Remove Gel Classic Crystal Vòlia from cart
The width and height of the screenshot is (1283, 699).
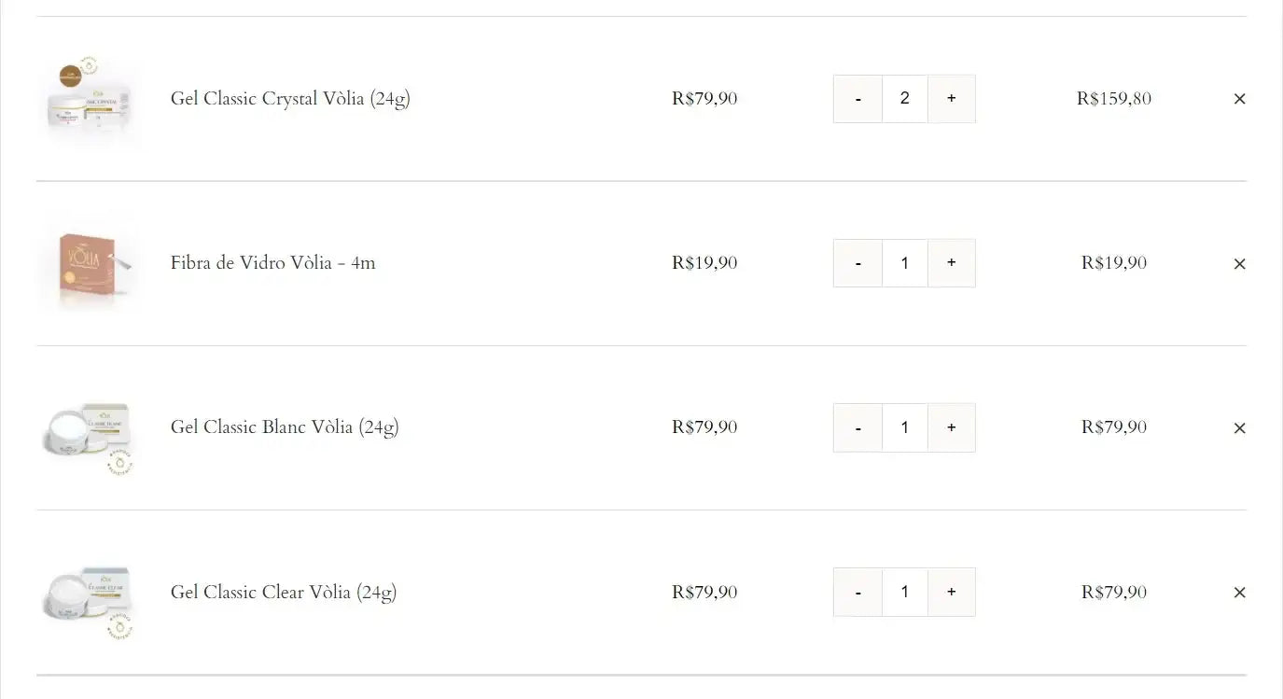pyautogui.click(x=1239, y=99)
